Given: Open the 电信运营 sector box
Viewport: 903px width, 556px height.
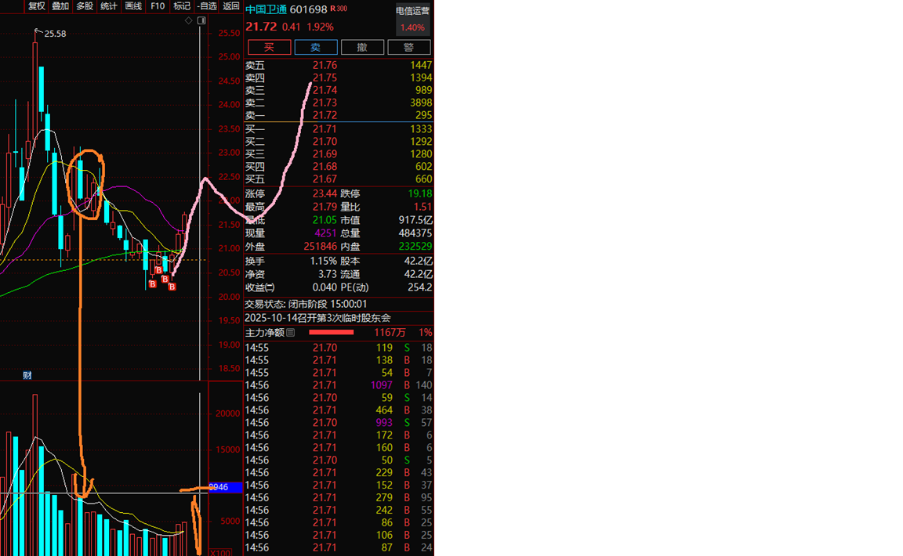Looking at the screenshot, I should 412,19.
